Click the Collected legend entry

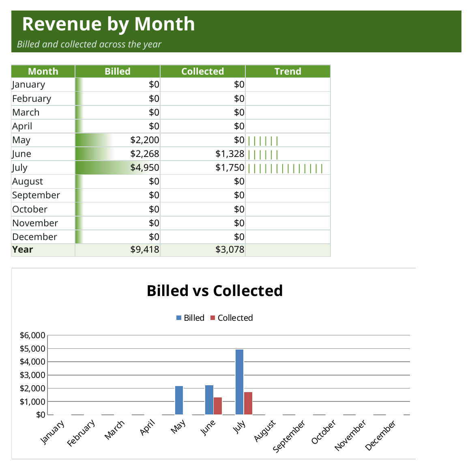(x=232, y=318)
